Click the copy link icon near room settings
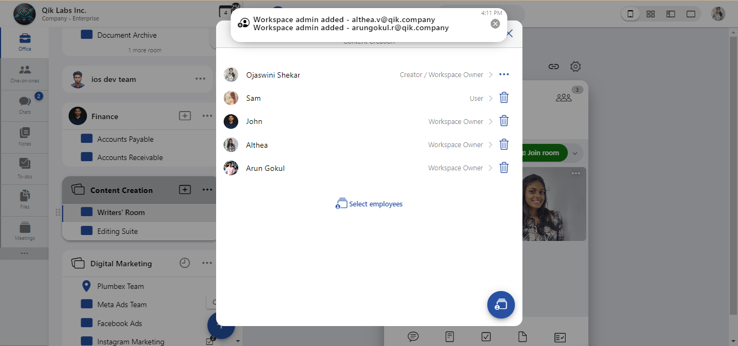Screen dimensions: 738x346 click(x=553, y=66)
